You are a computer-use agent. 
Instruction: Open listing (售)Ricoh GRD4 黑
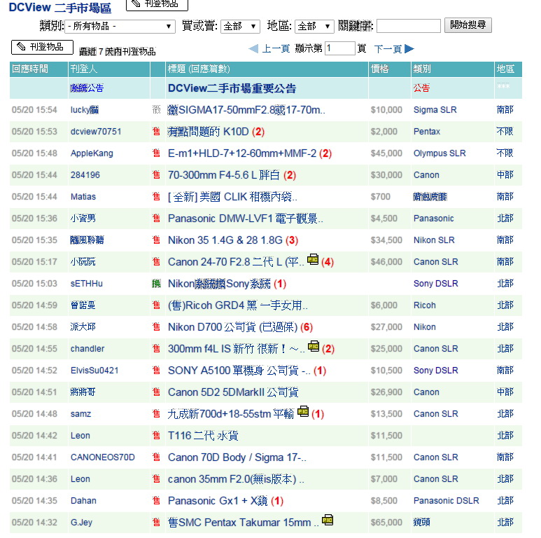(238, 305)
